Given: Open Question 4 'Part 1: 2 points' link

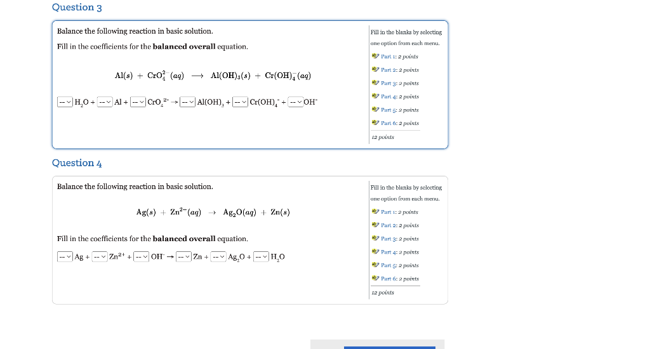Looking at the screenshot, I should [x=400, y=212].
